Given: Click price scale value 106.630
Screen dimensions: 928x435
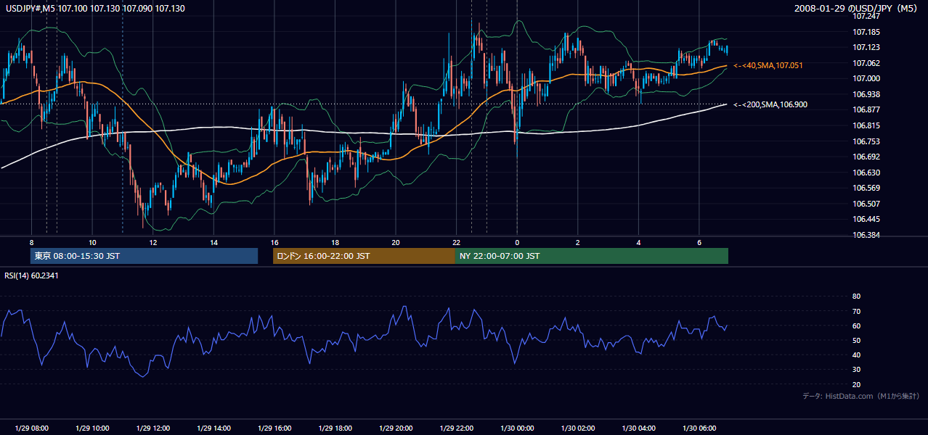Looking at the screenshot, I should pyautogui.click(x=866, y=173).
